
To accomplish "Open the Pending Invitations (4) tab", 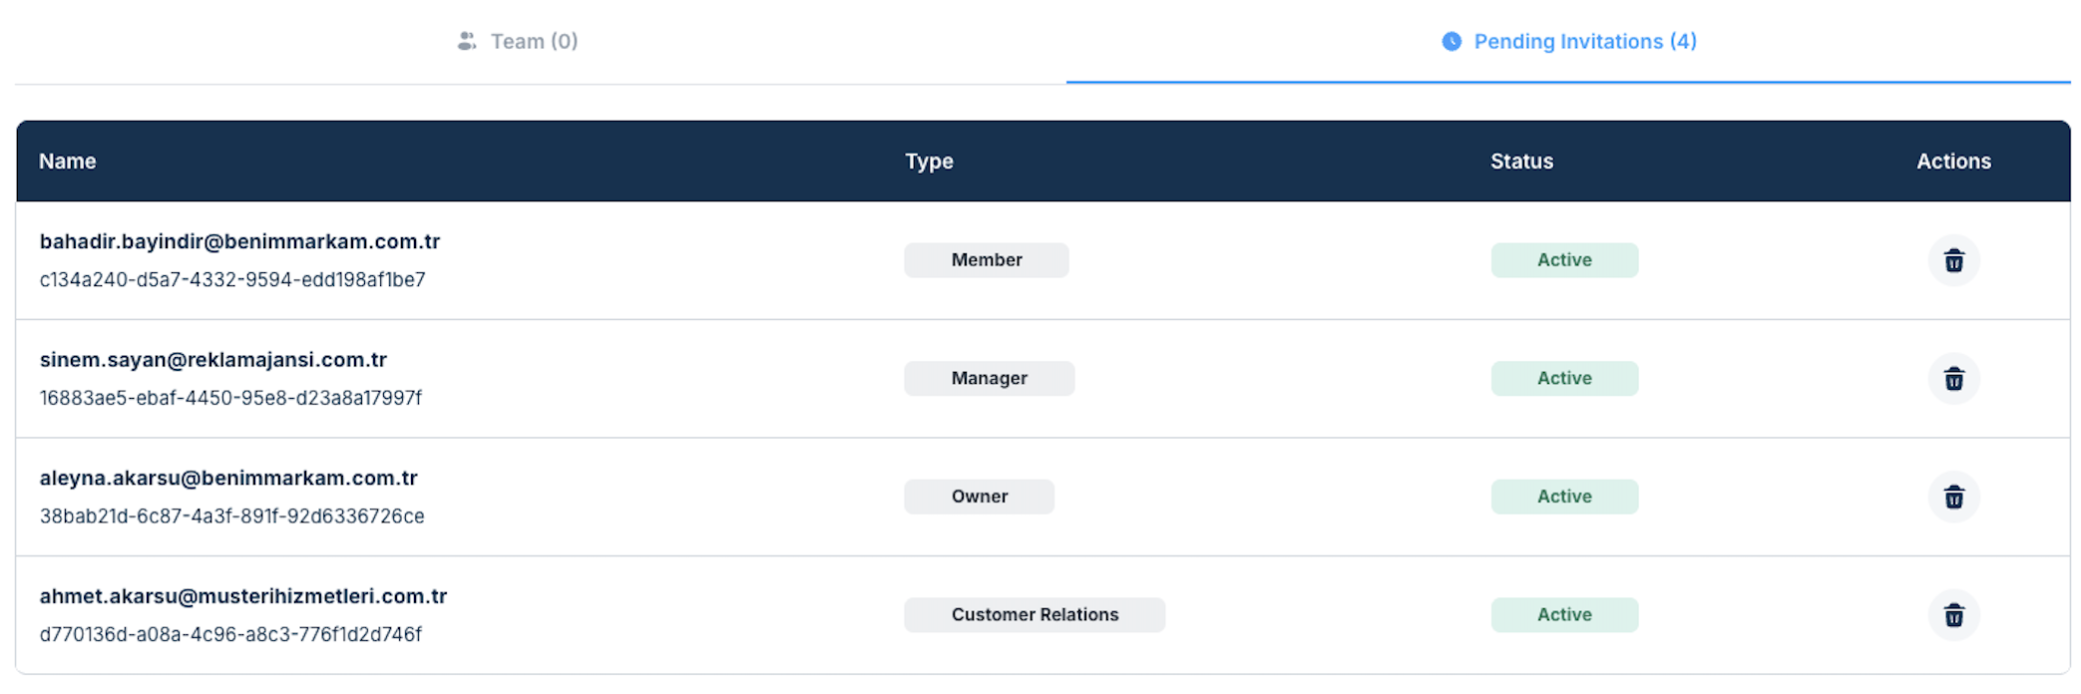I will (1584, 42).
